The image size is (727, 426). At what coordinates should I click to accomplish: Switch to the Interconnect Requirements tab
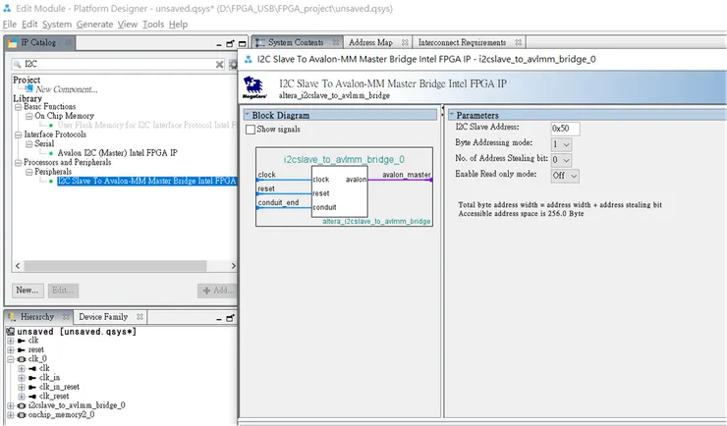(x=462, y=42)
